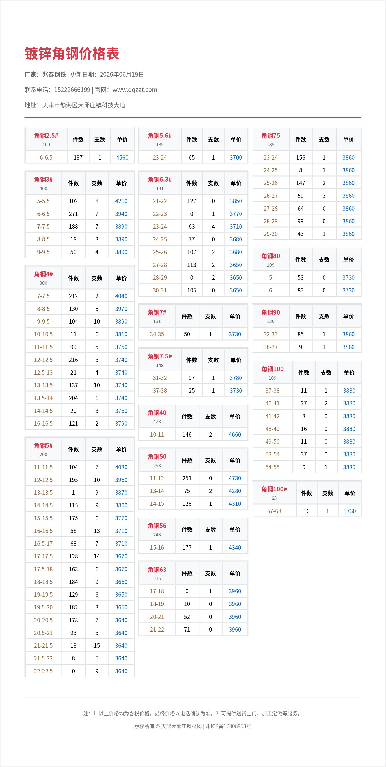This screenshot has height=767, width=386.
Task: Click price 3730 for 角钢7# 34-35
Action: [235, 334]
